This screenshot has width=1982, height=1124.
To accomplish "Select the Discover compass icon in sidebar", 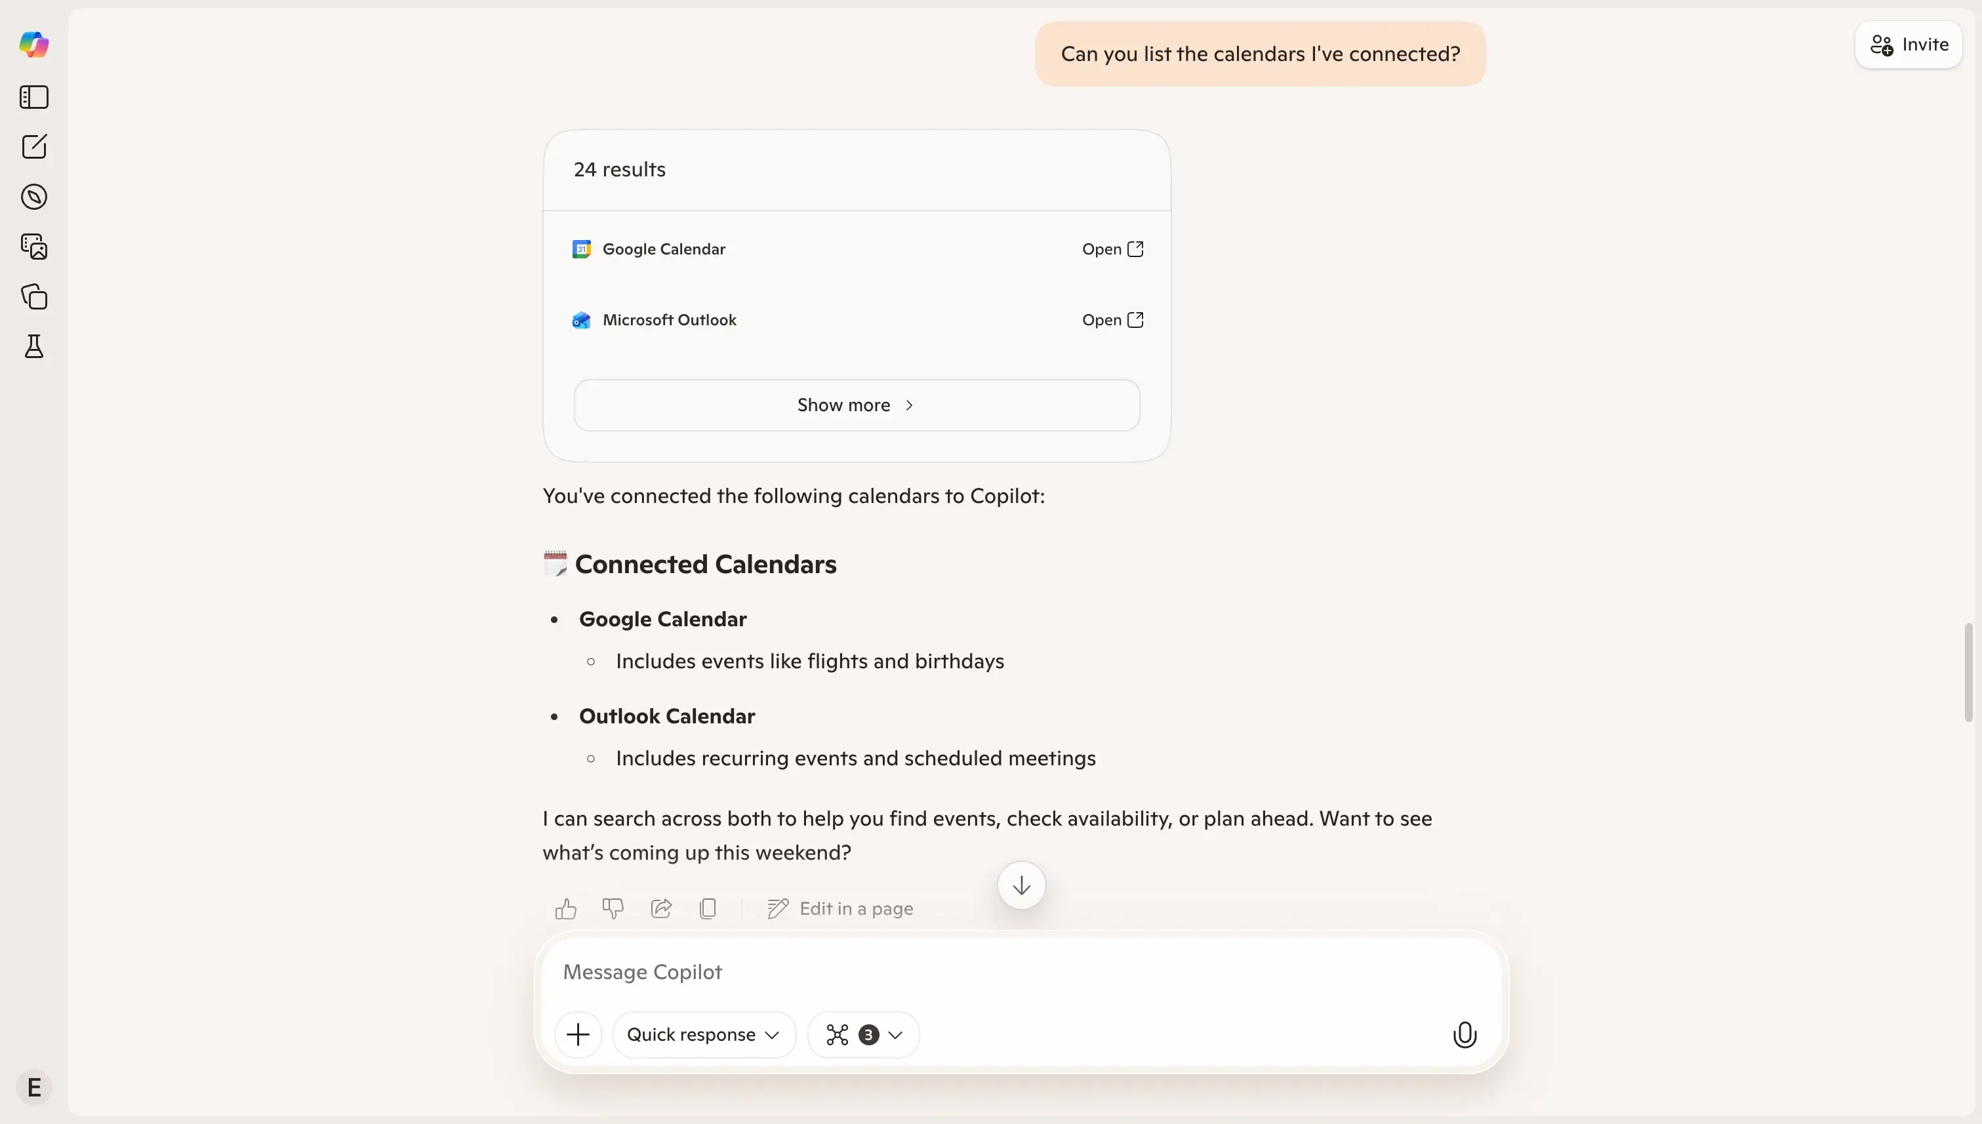I will coord(33,196).
